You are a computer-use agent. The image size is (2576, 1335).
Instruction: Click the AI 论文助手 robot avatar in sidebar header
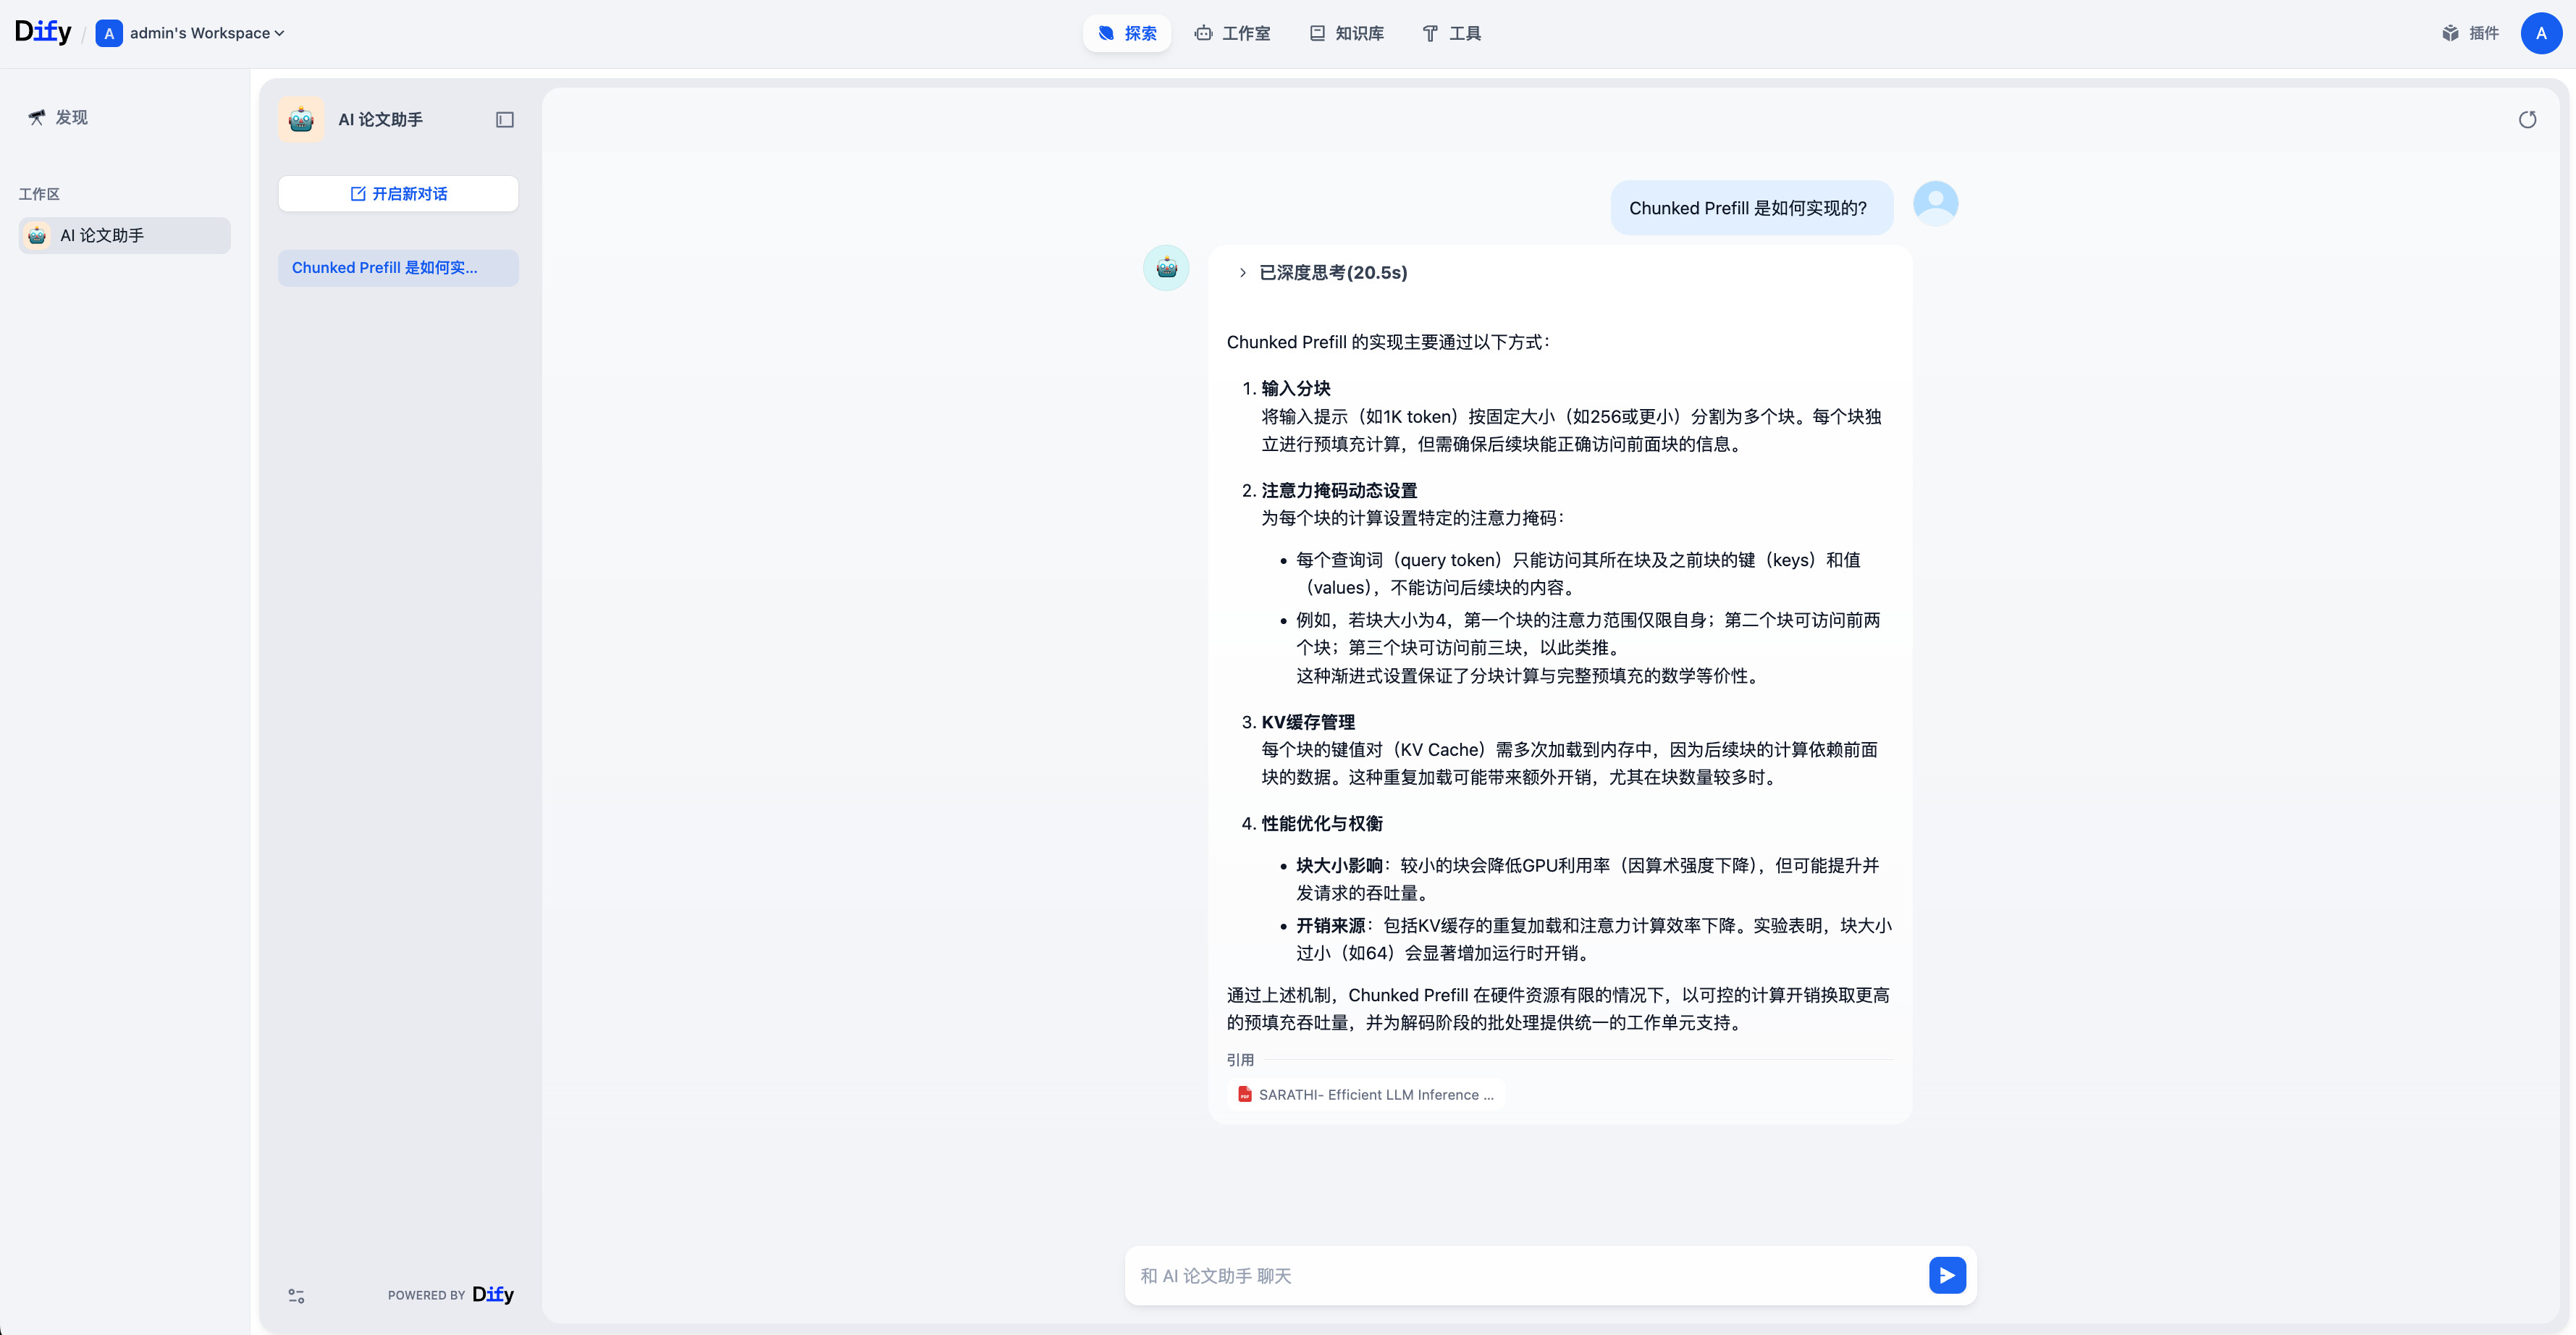pos(301,120)
